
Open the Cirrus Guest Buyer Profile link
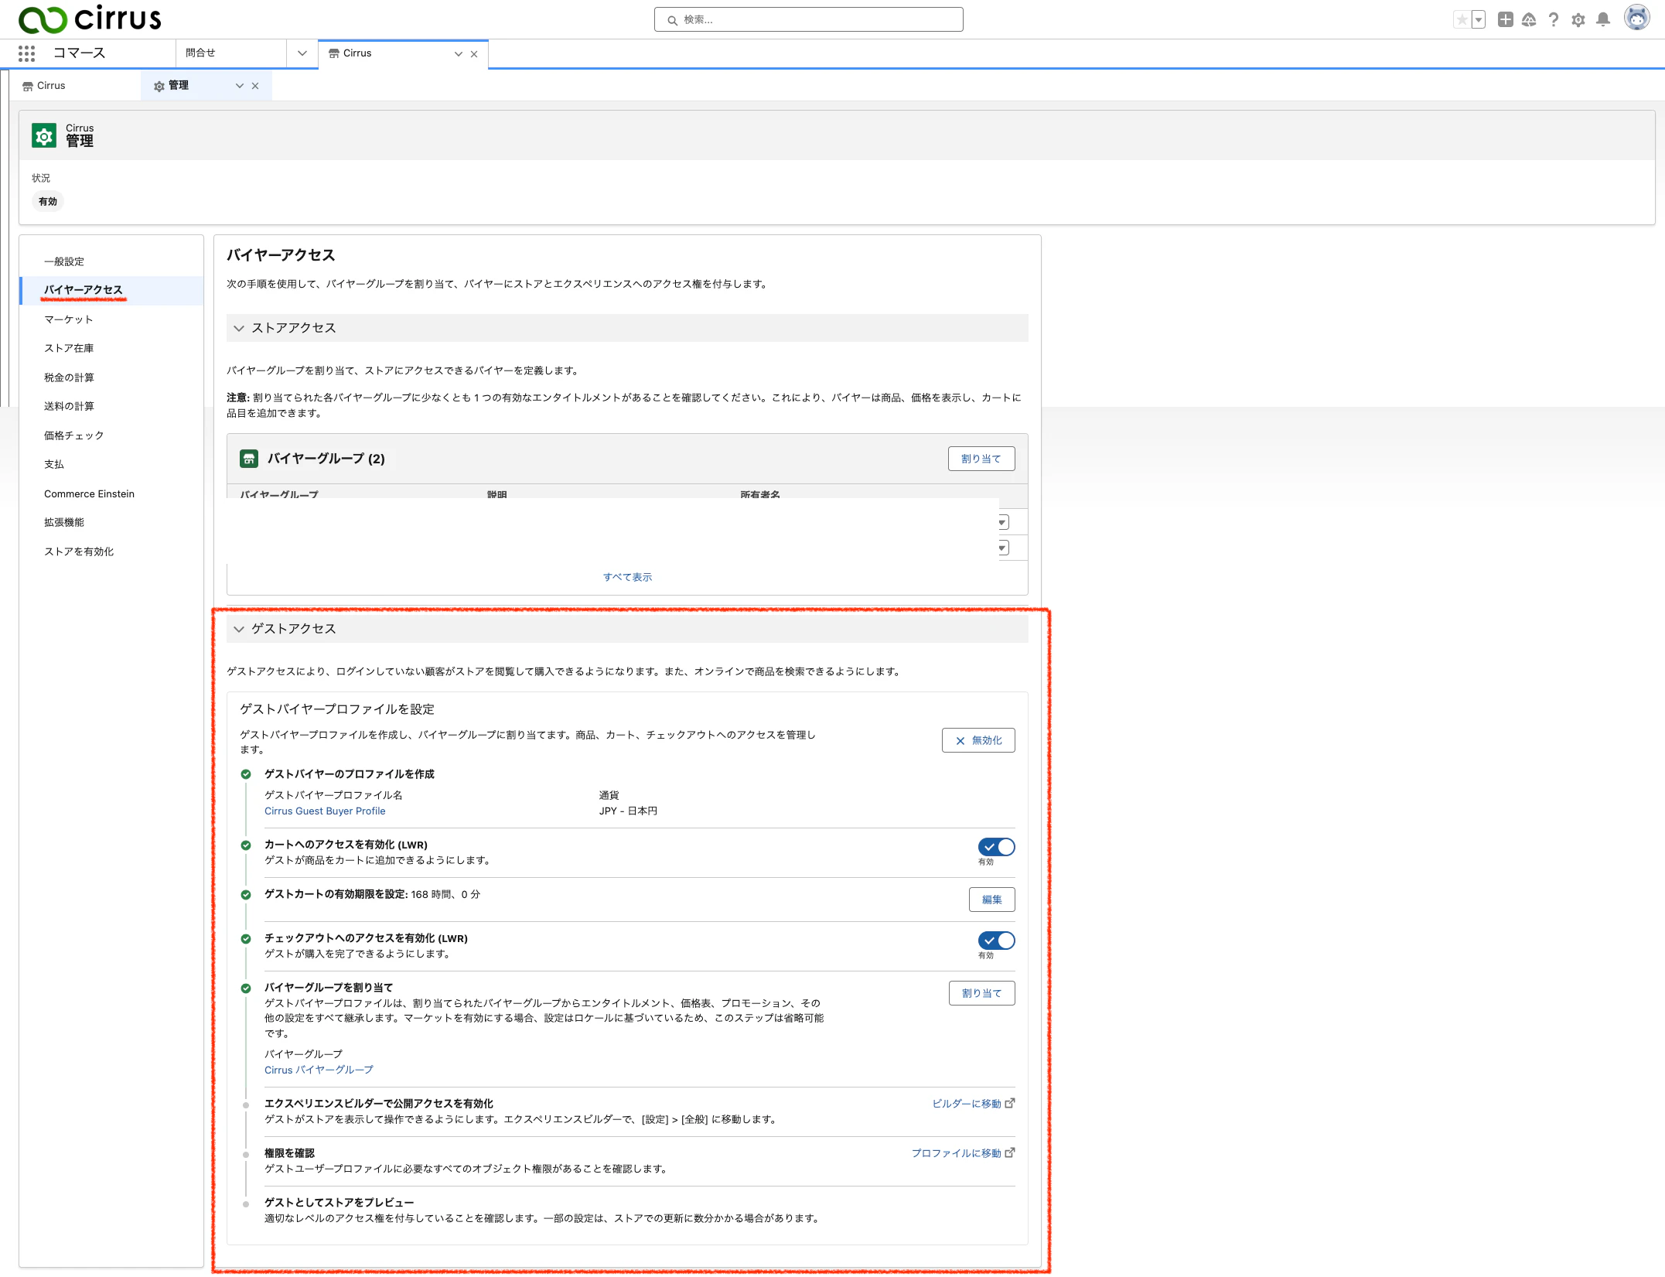pos(325,811)
